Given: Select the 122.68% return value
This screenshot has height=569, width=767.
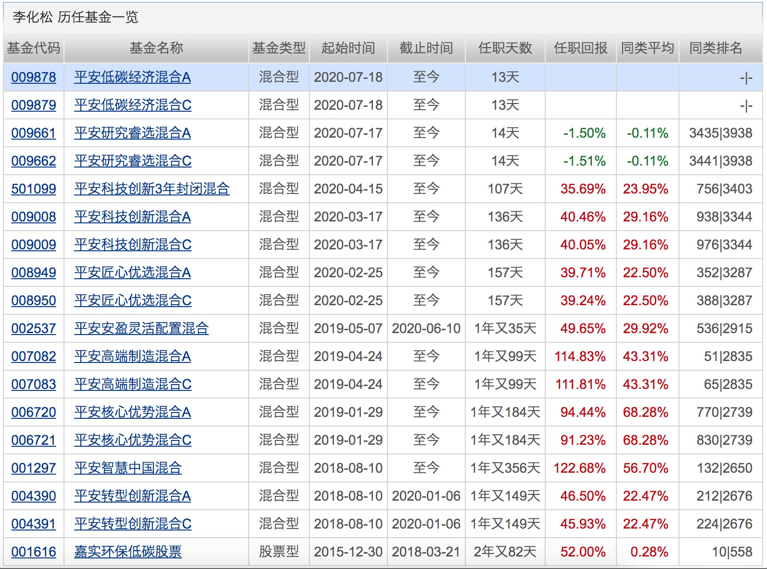Looking at the screenshot, I should click(x=580, y=468).
